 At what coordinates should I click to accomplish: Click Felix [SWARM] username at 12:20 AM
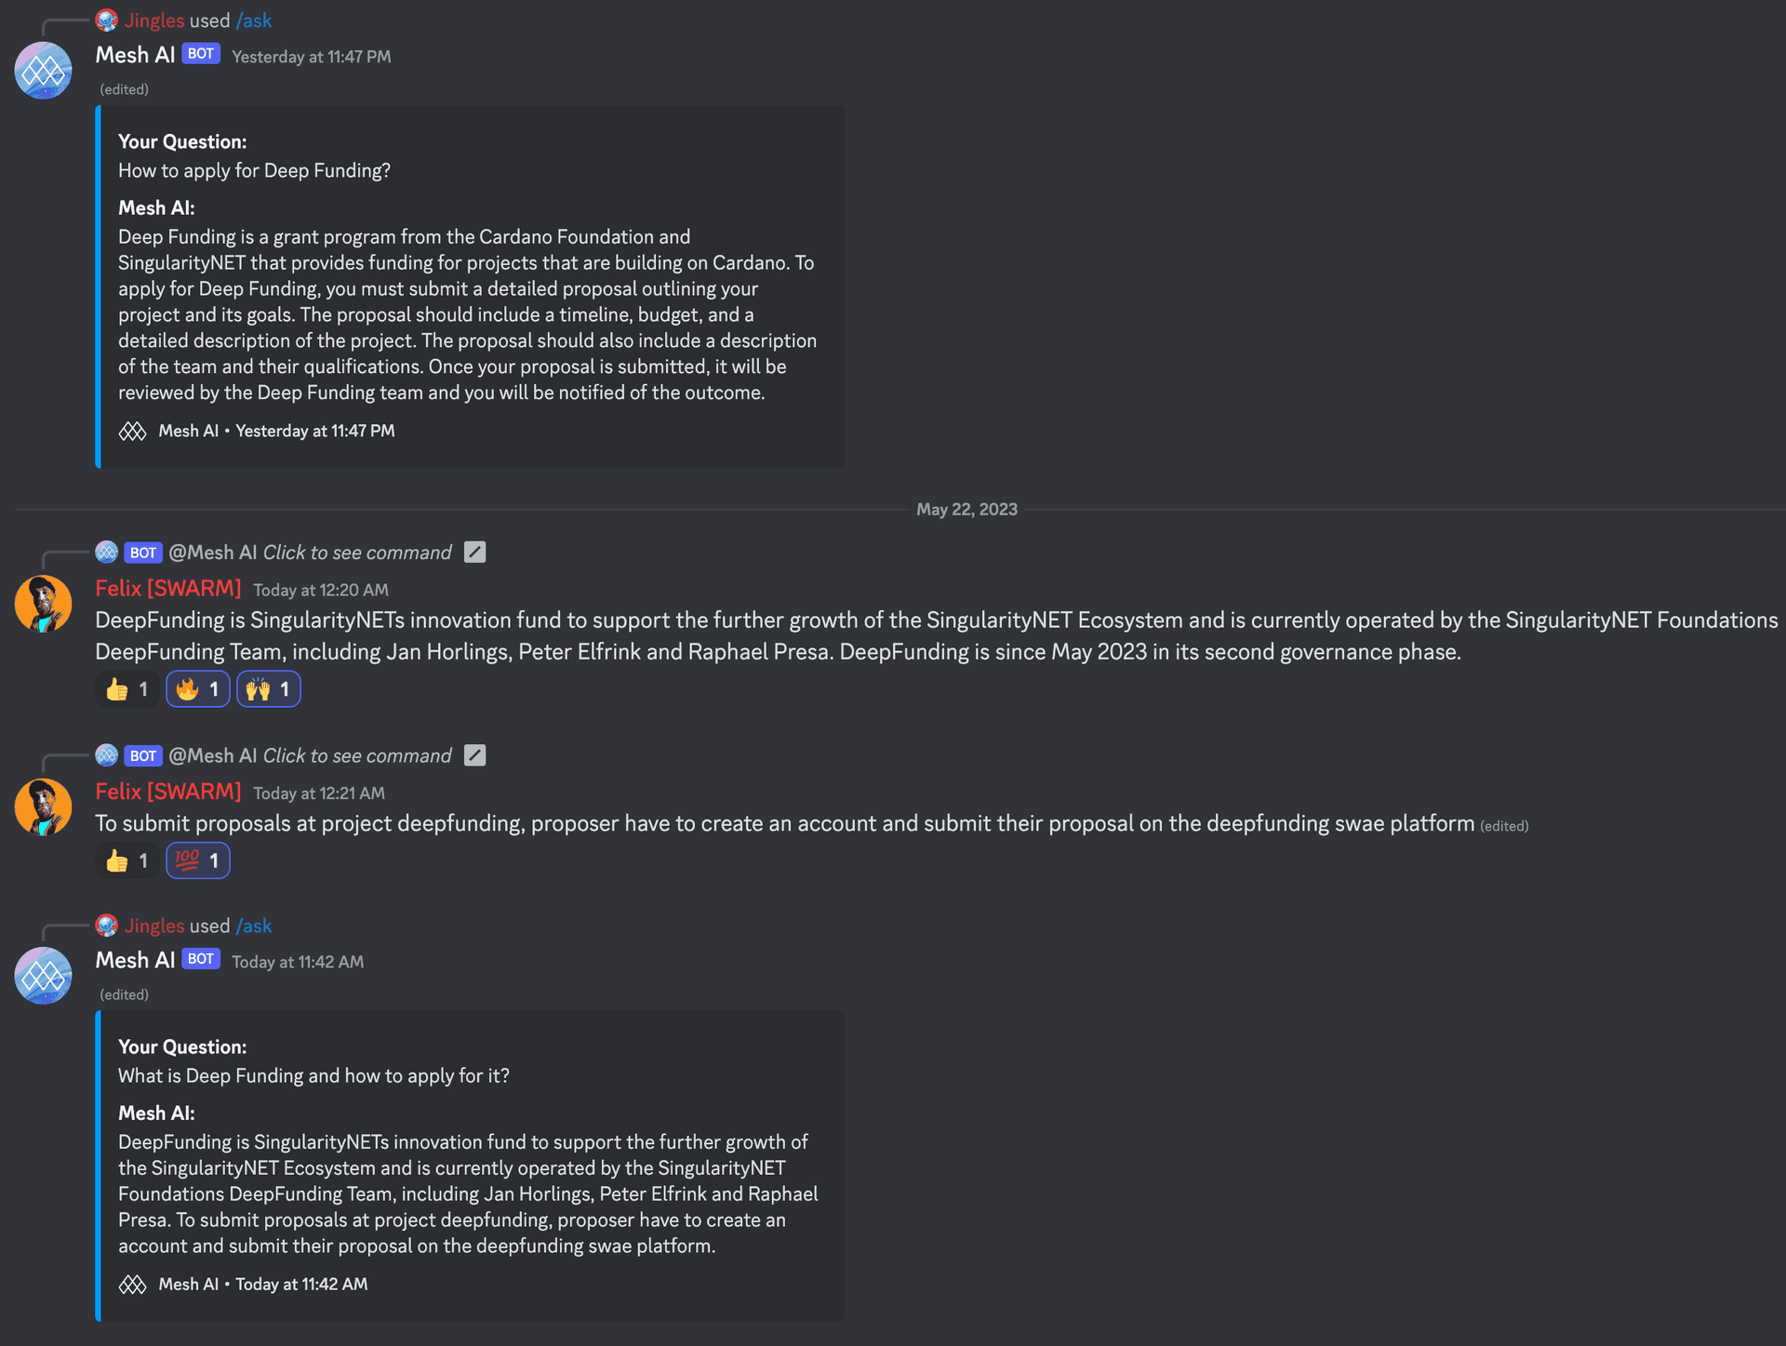[168, 589]
